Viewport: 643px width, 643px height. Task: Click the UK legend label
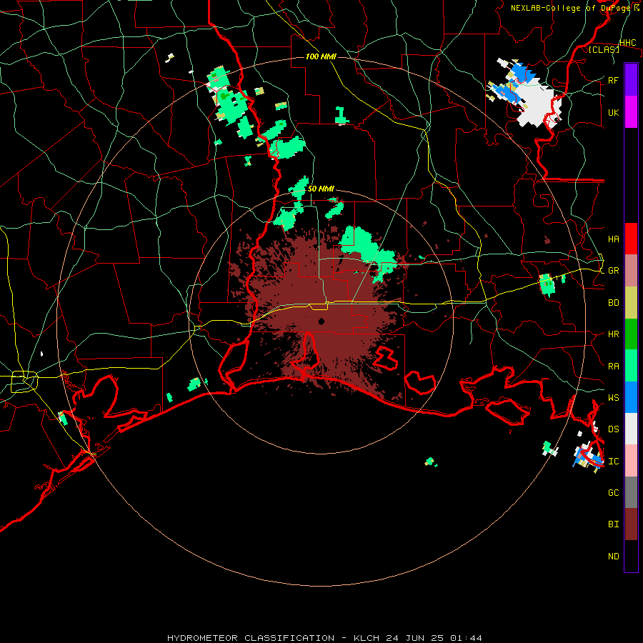tap(613, 112)
